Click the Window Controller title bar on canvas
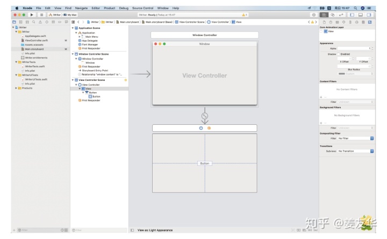 (x=205, y=35)
